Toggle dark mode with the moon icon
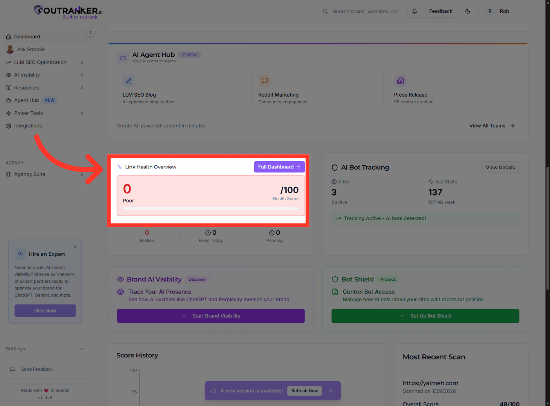Viewport: 550px width, 406px height. (x=468, y=11)
